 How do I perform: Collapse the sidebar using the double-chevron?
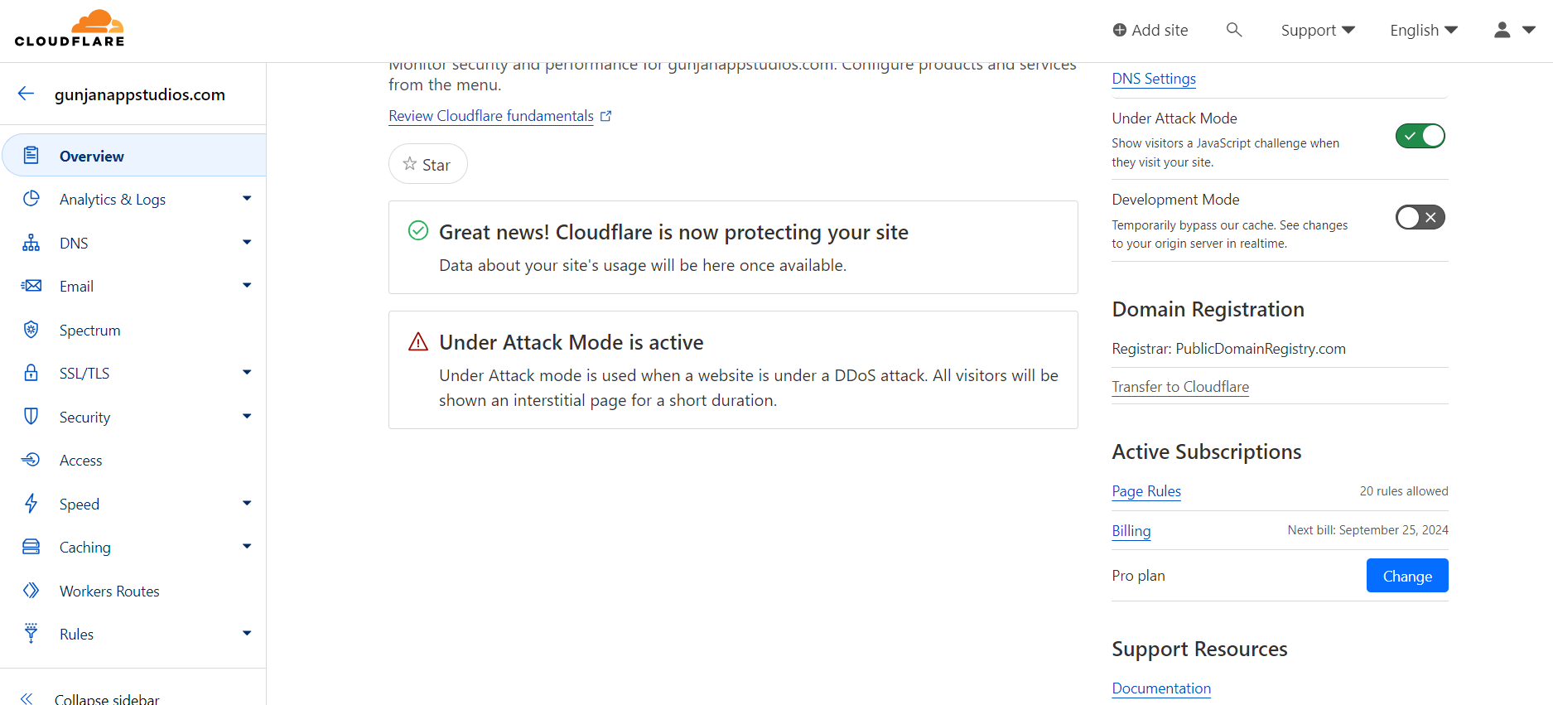pyautogui.click(x=27, y=698)
